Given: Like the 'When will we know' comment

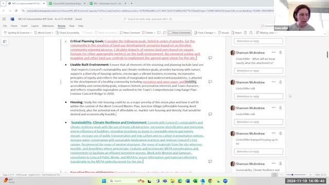Looking at the screenshot, I should (x=280, y=52).
